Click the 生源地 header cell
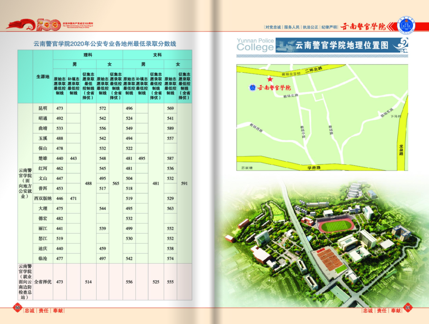 (43, 77)
